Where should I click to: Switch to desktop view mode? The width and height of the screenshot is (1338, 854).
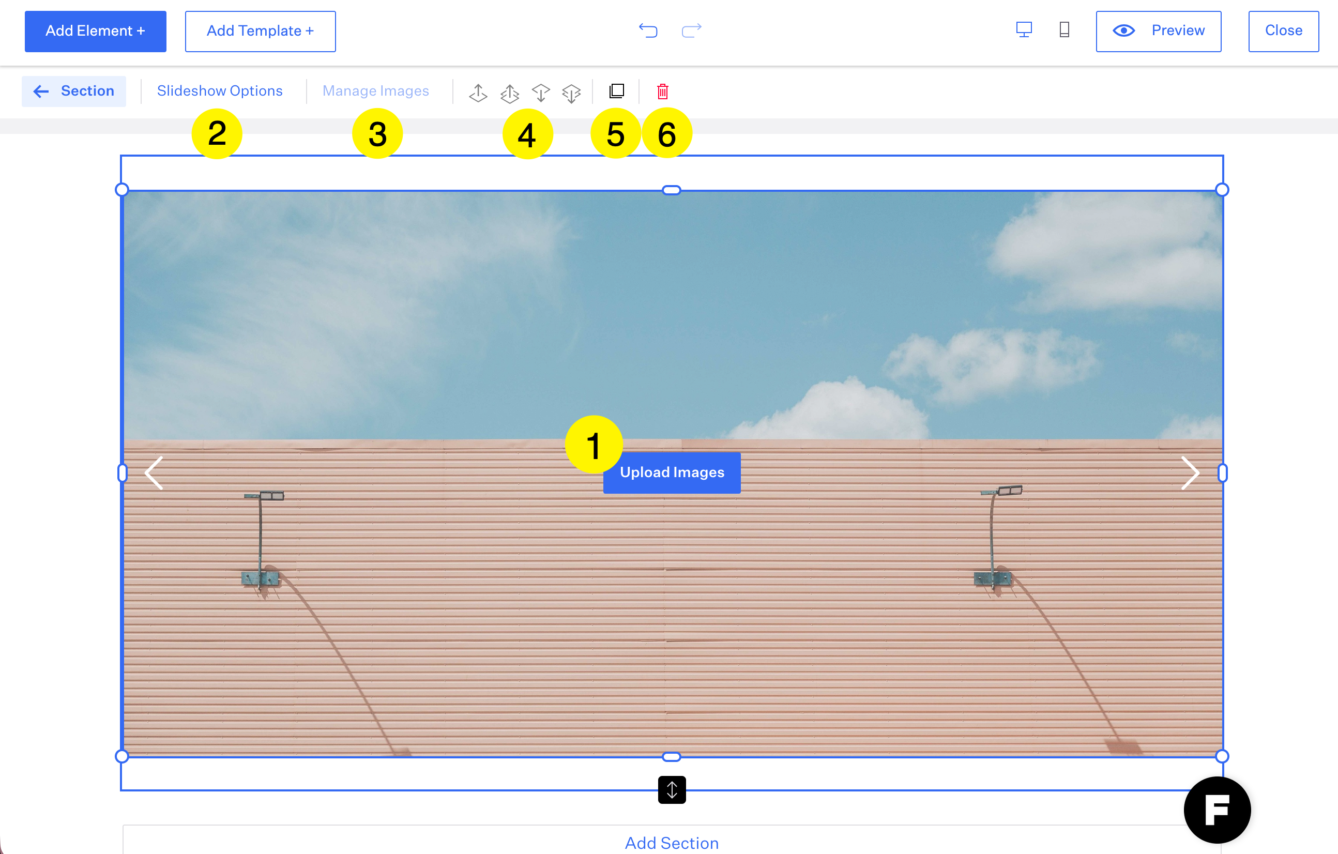click(x=1024, y=30)
